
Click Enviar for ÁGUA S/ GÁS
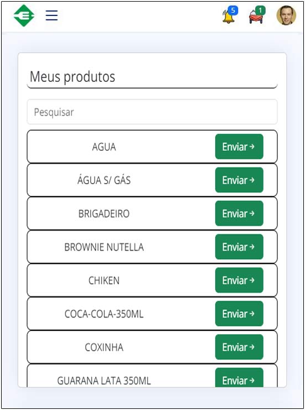[x=239, y=180]
